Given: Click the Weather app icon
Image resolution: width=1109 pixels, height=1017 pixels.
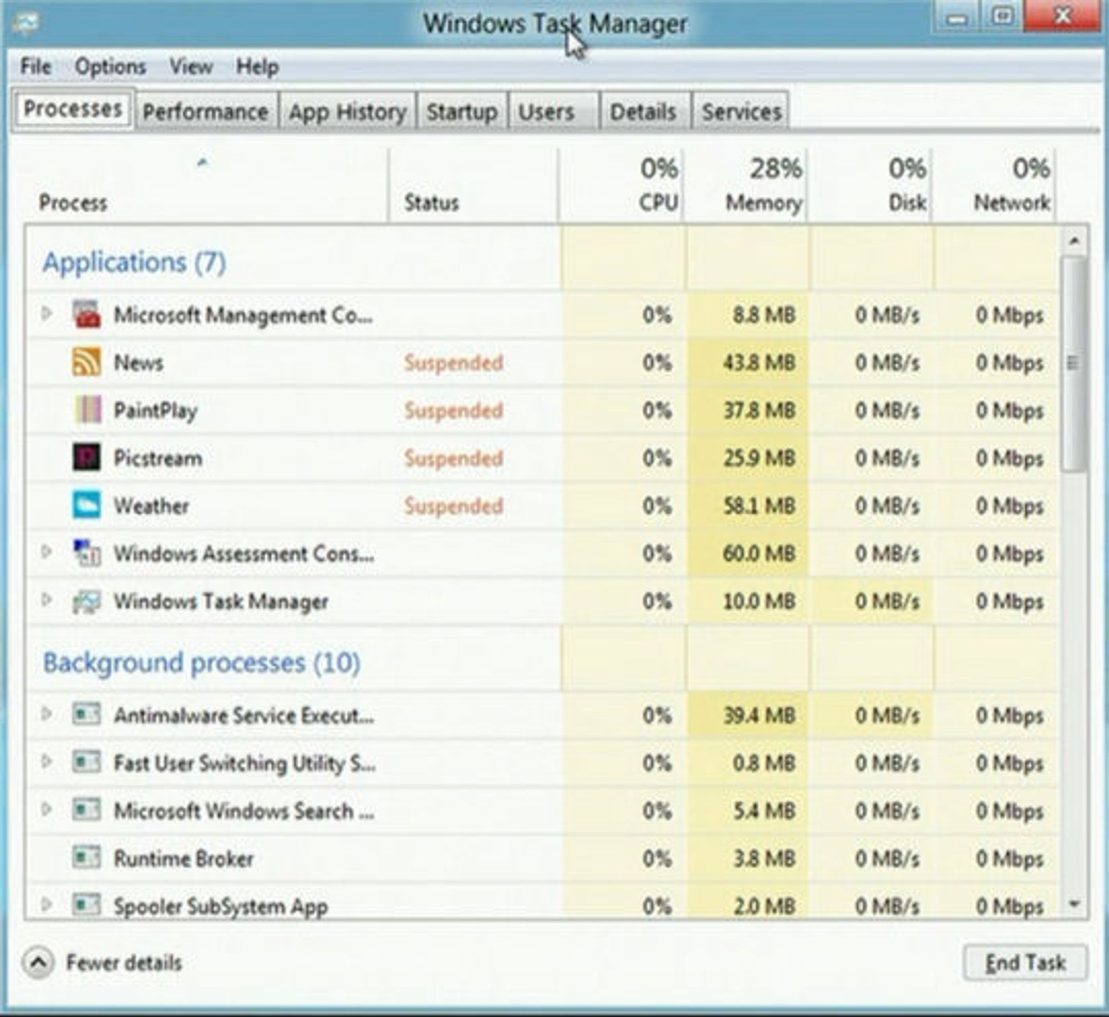Looking at the screenshot, I should (87, 505).
